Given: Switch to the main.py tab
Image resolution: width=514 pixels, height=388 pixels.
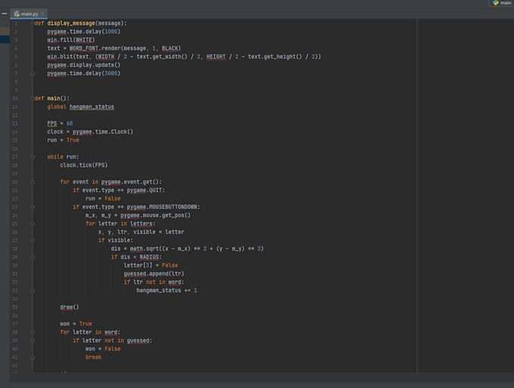Looking at the screenshot, I should coord(29,14).
